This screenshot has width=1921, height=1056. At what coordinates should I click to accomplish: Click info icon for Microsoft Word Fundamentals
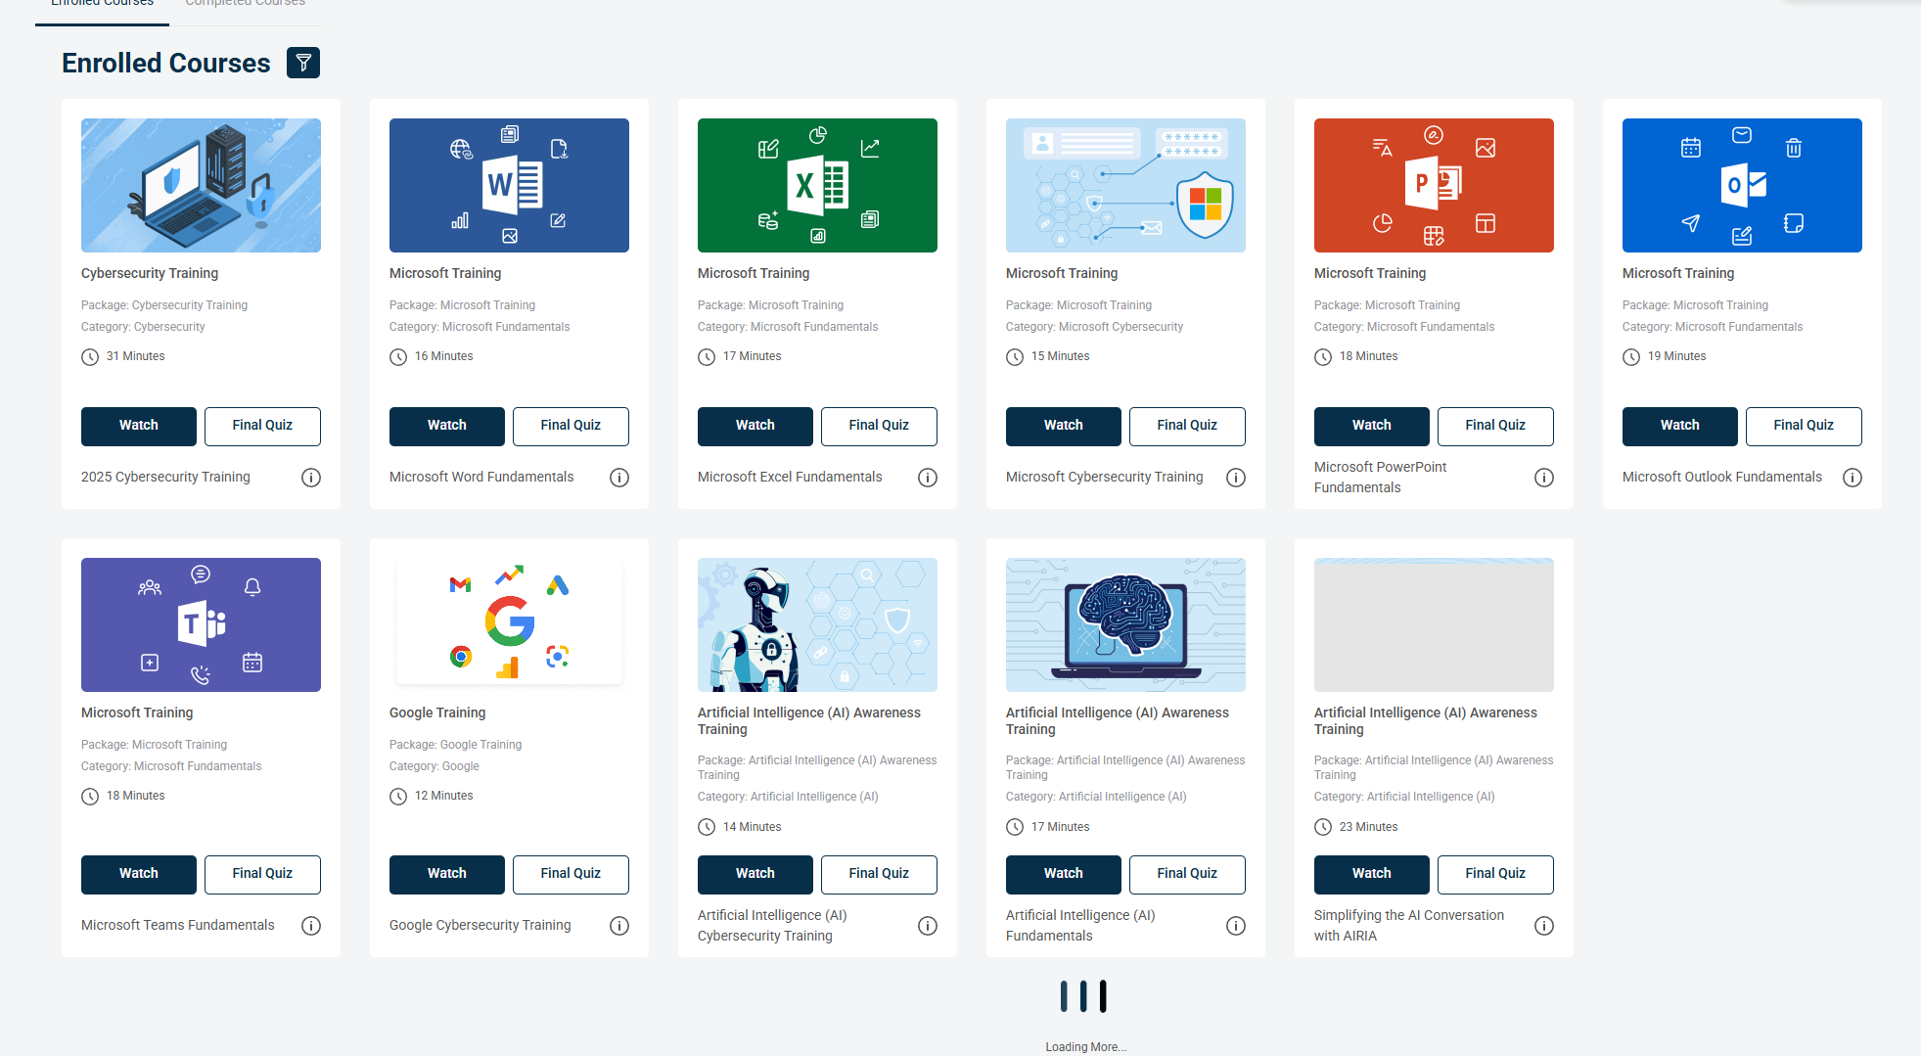[x=619, y=478]
